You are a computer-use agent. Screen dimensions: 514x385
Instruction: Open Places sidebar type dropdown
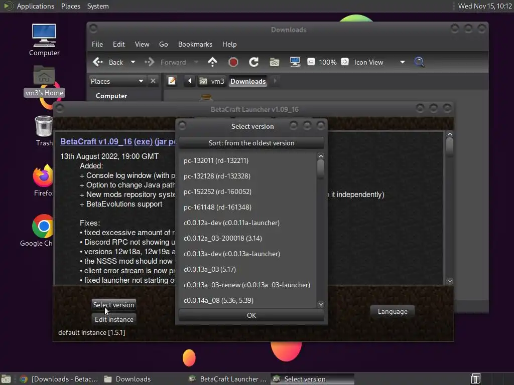(116, 81)
